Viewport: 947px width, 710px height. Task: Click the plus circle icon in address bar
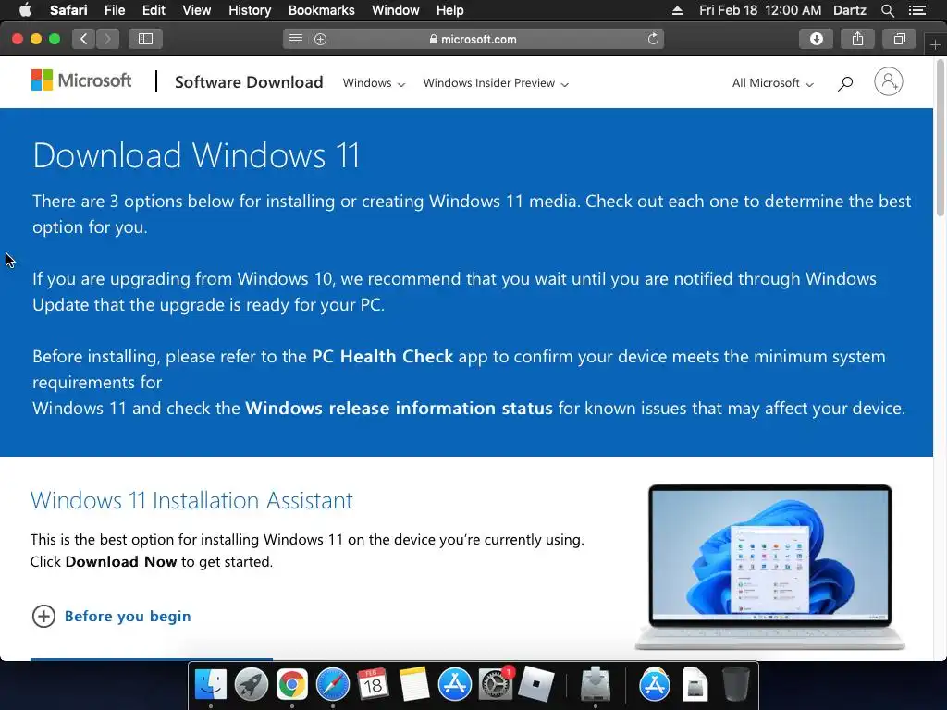tap(321, 39)
